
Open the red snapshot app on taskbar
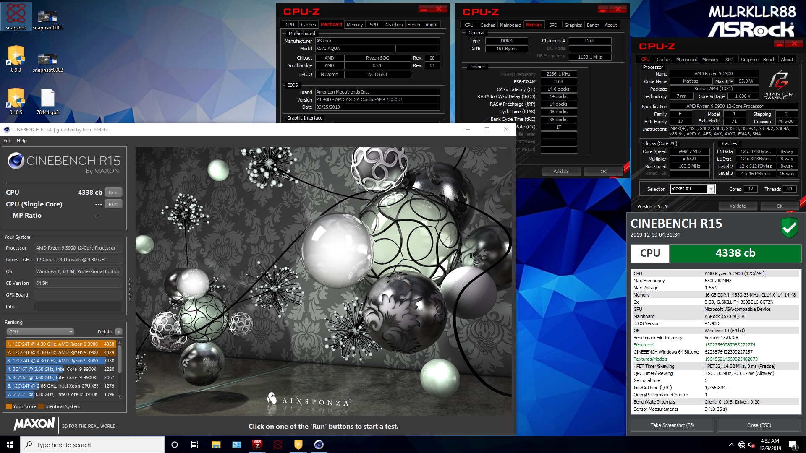(x=277, y=445)
